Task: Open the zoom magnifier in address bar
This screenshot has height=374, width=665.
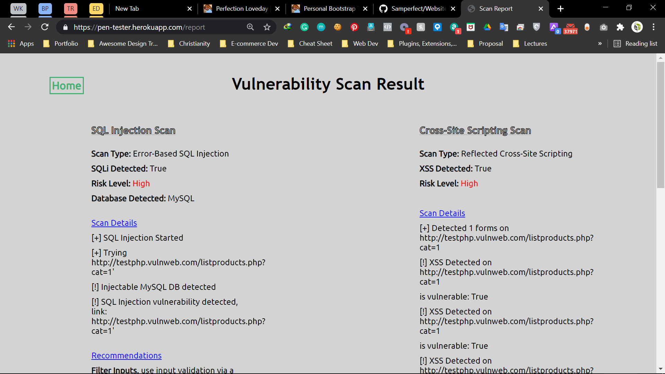Action: pos(250,27)
